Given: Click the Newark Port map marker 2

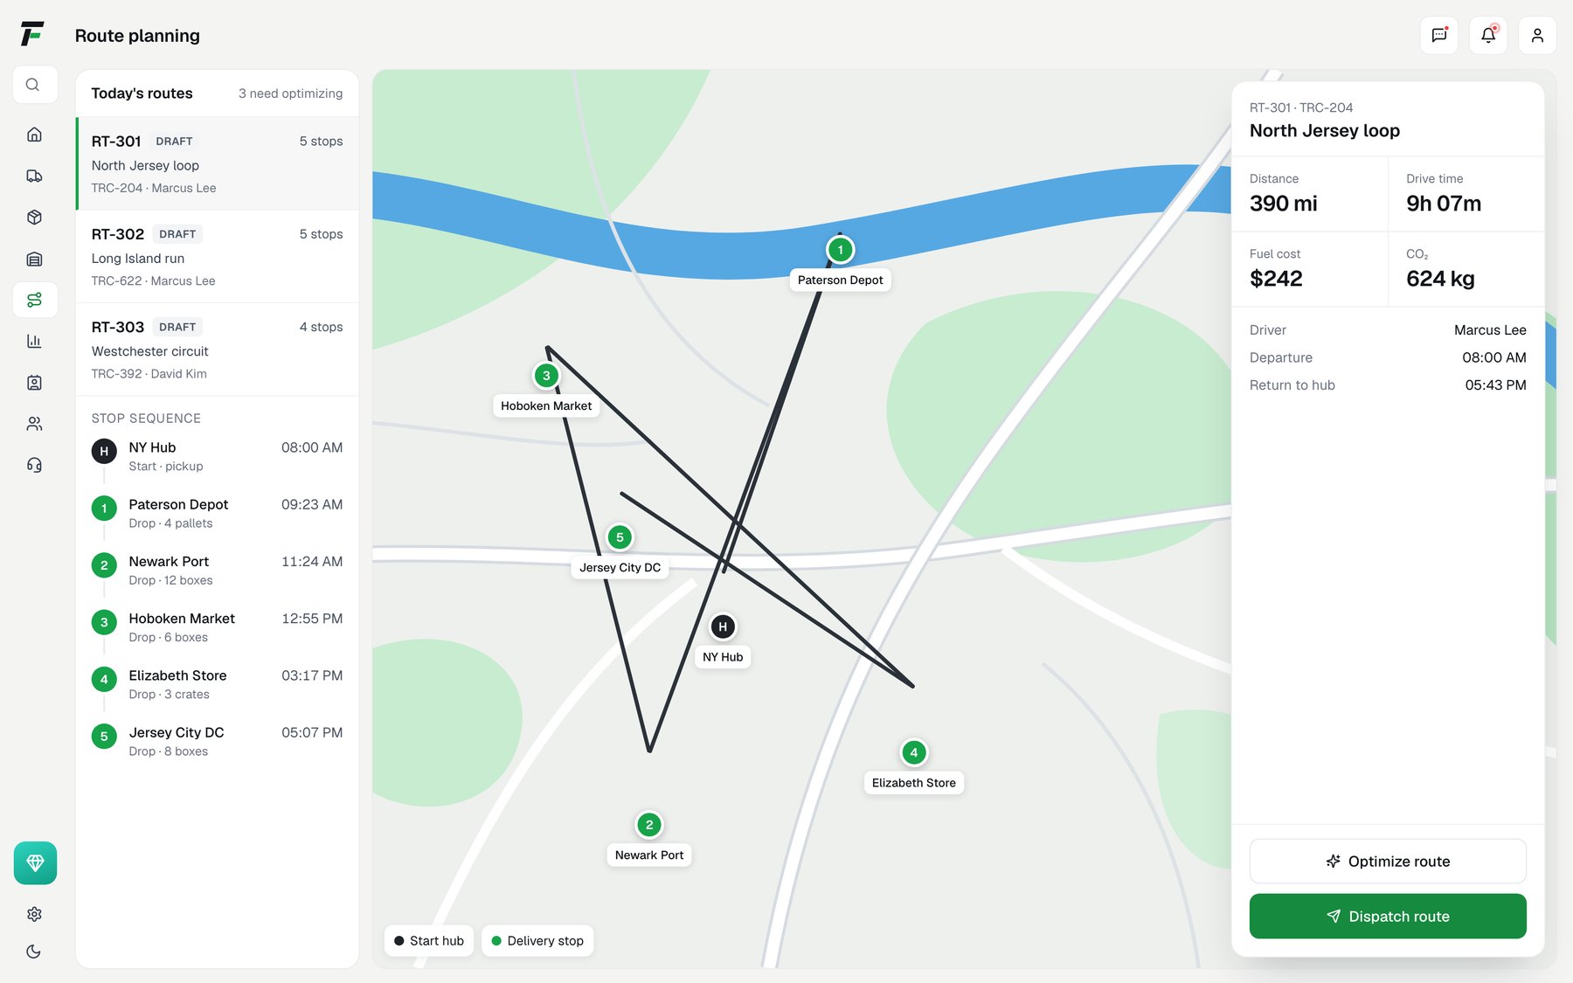Looking at the screenshot, I should pyautogui.click(x=649, y=825).
